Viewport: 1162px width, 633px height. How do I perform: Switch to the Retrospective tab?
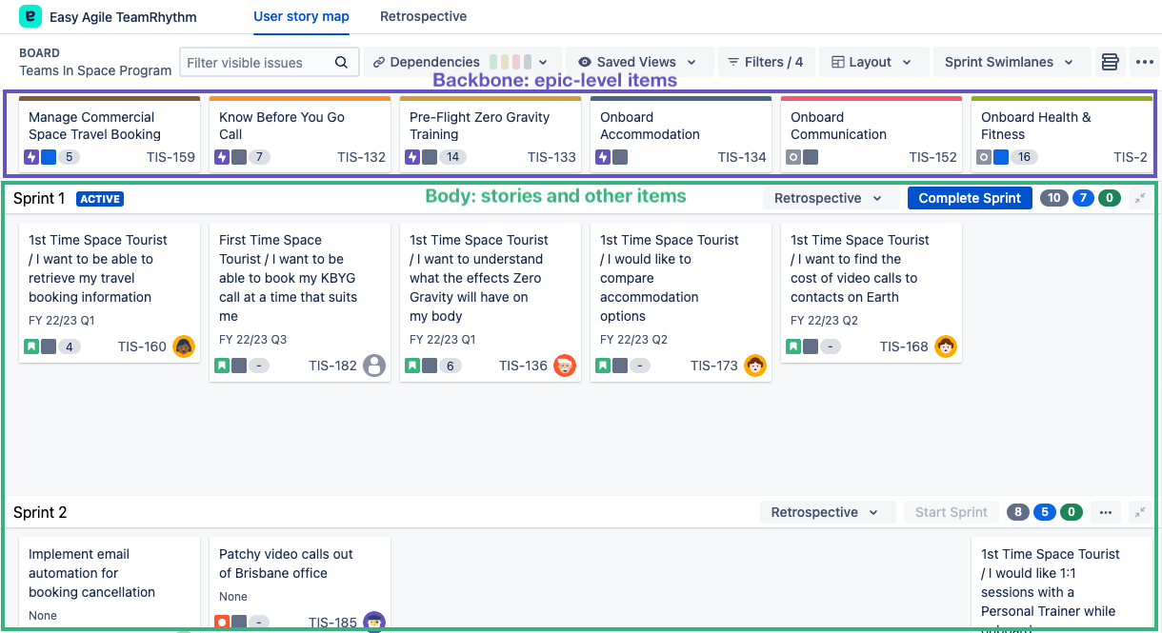pos(423,16)
